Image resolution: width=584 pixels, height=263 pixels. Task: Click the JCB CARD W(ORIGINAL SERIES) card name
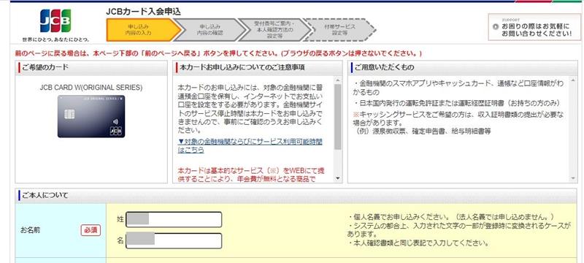(91, 88)
